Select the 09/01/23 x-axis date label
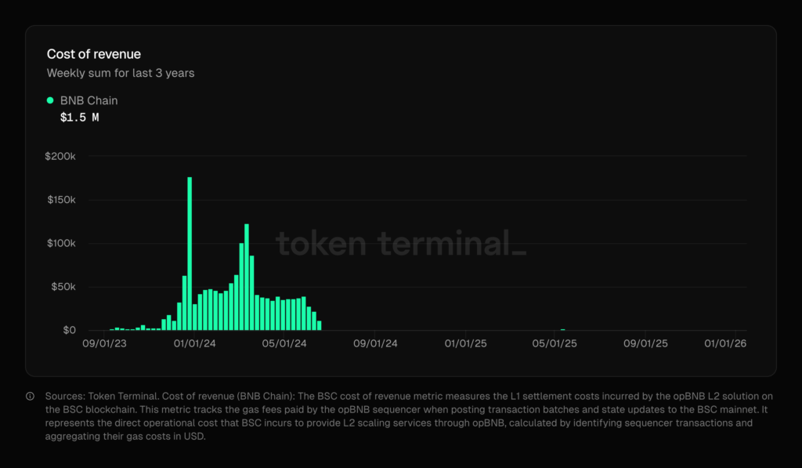The image size is (802, 468). [x=105, y=344]
